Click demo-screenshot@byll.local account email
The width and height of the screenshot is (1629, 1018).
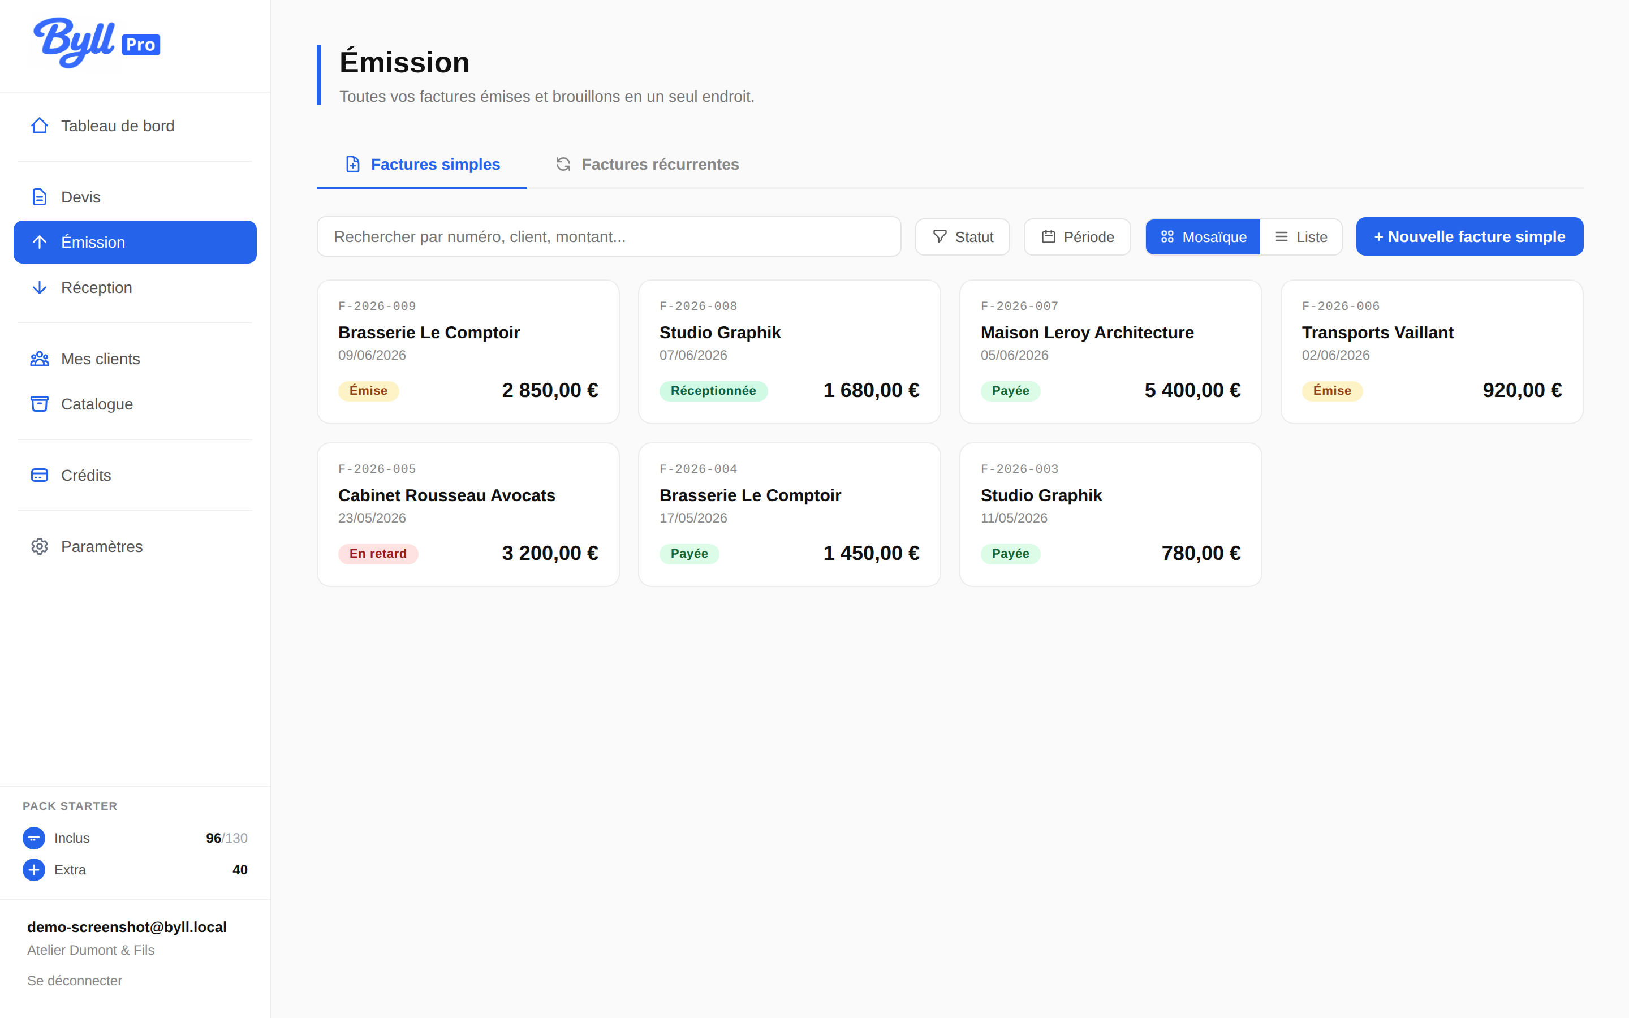pos(127,927)
